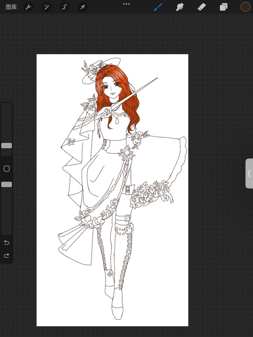Open the Actions wrench menu
This screenshot has width=253, height=337.
[28, 7]
